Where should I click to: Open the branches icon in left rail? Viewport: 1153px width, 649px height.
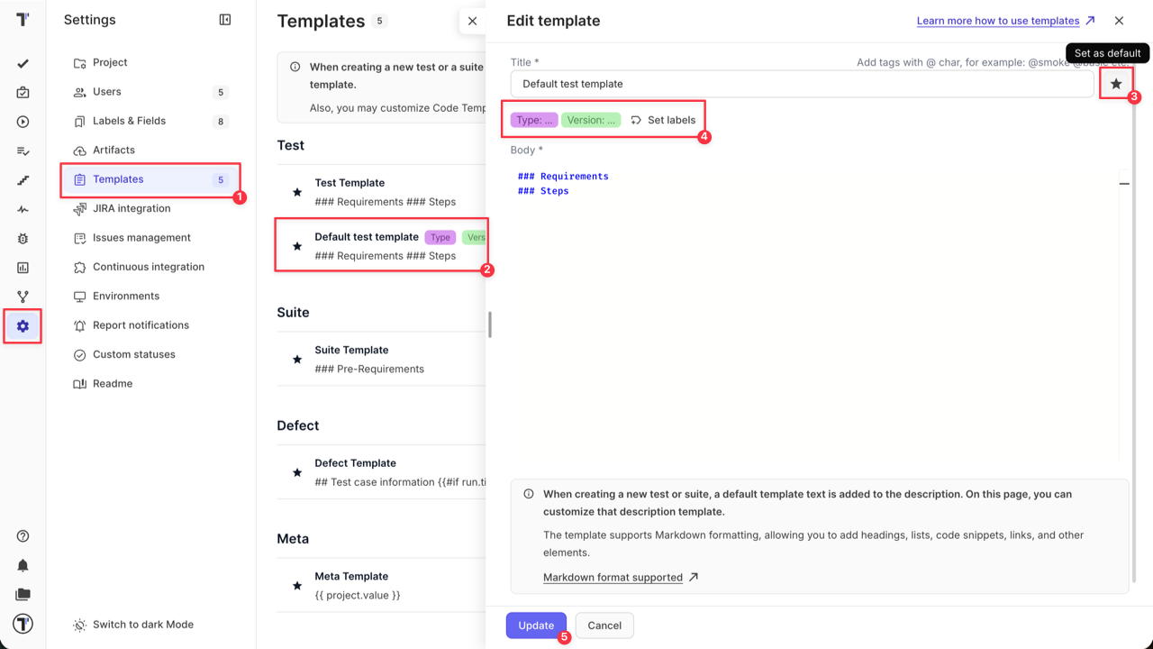click(x=23, y=297)
